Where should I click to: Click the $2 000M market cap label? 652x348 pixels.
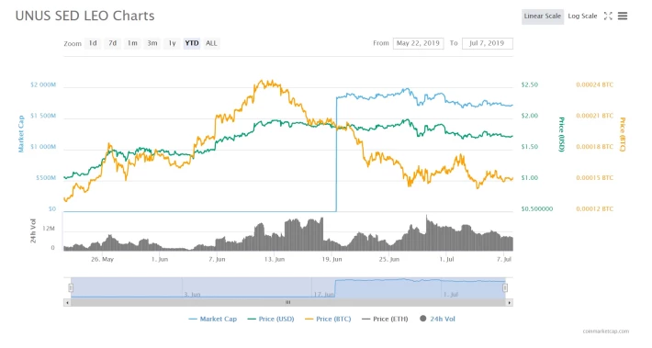click(x=43, y=84)
